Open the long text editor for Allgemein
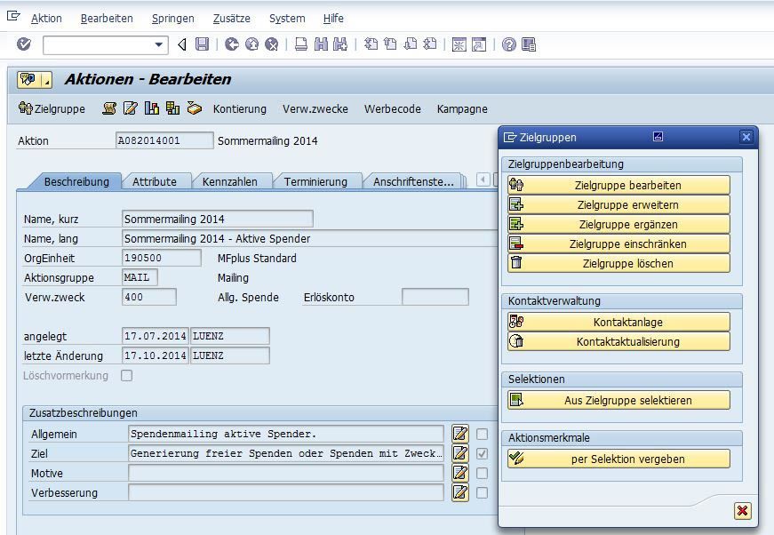 [460, 434]
